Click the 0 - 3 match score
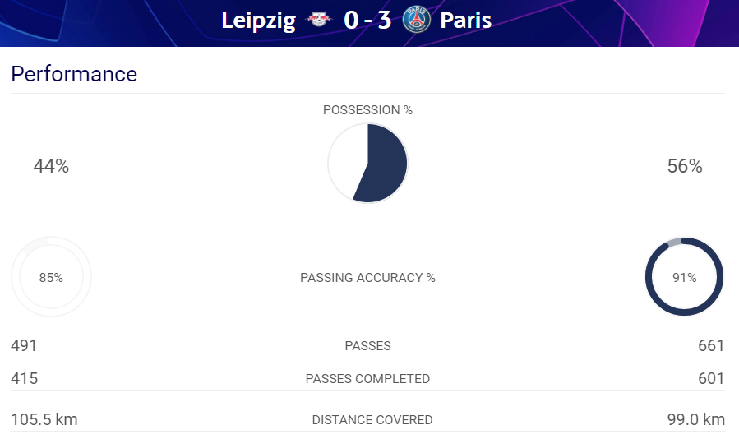This screenshot has height=439, width=739. (367, 21)
